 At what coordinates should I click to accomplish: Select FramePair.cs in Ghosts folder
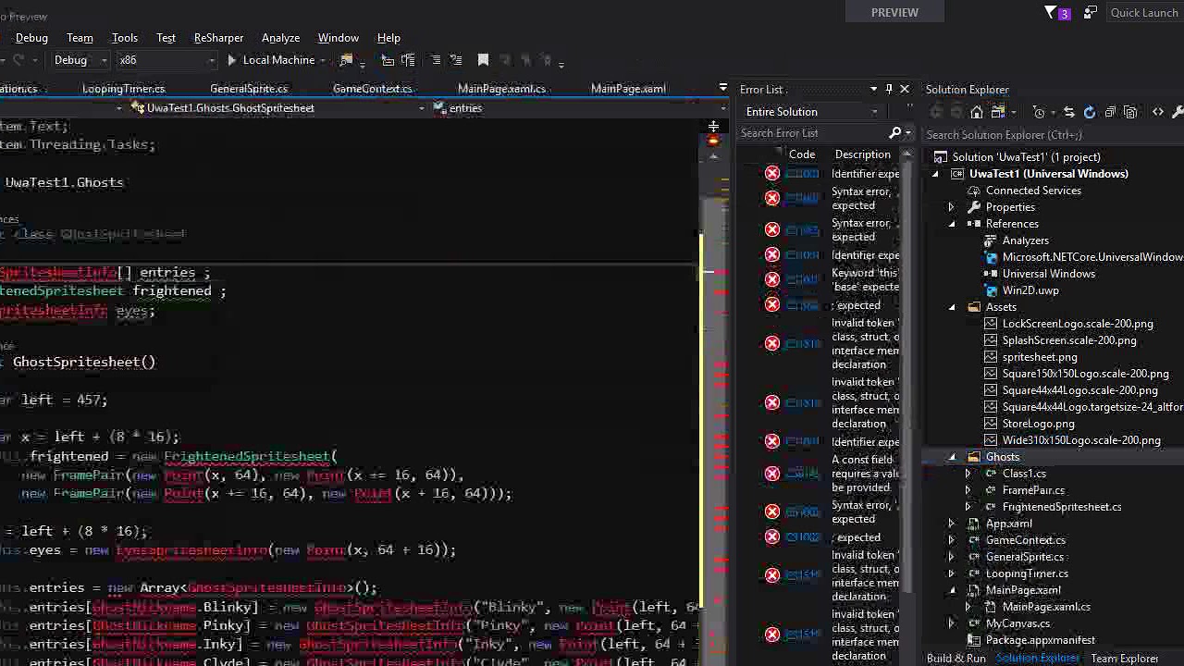coord(1033,490)
